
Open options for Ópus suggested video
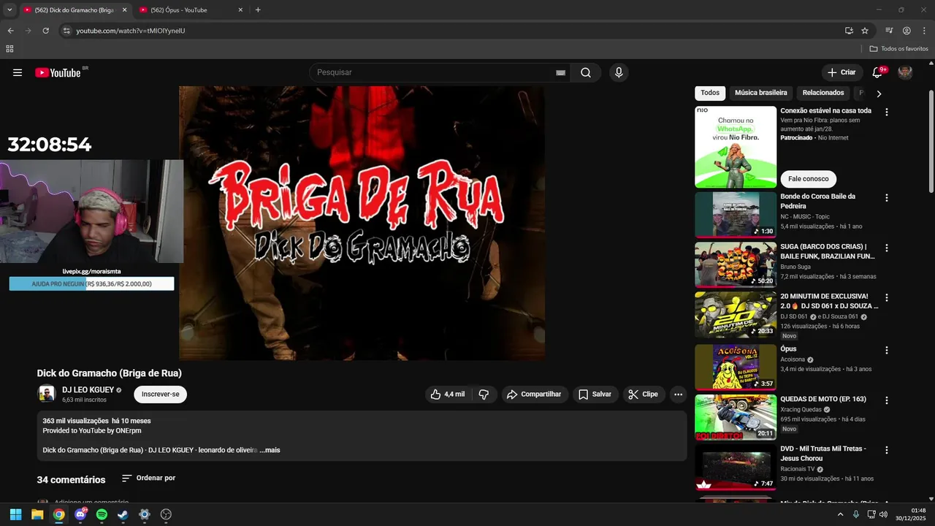pyautogui.click(x=887, y=350)
